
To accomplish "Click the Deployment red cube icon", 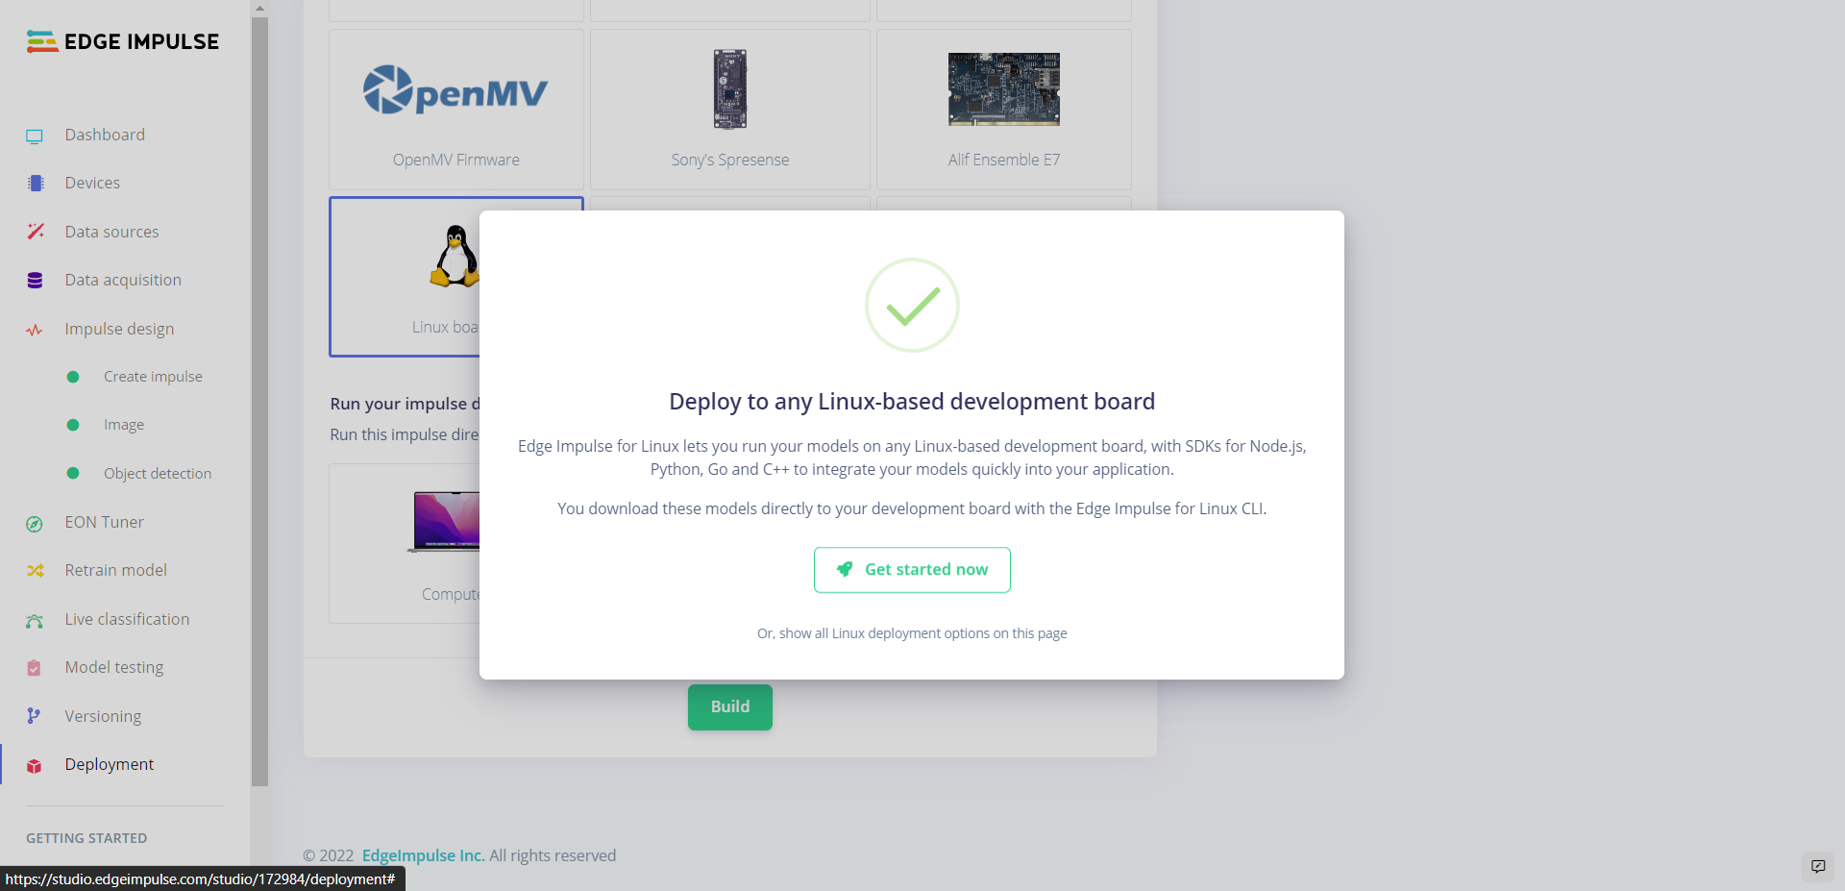I will (35, 765).
